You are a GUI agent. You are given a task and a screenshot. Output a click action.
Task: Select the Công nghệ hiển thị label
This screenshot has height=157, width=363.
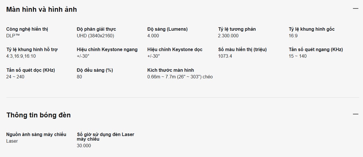pos(27,29)
